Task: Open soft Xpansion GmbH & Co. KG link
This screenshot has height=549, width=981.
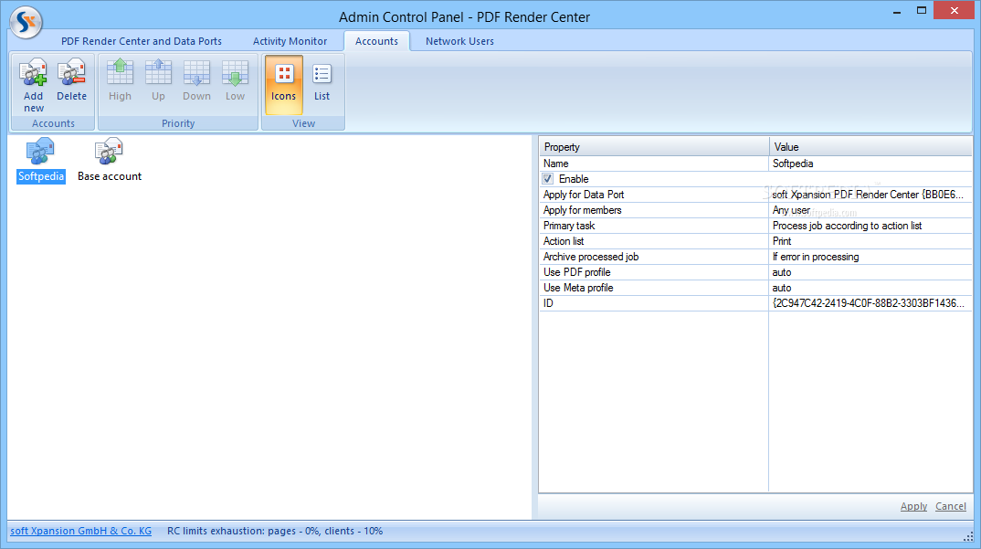Action: 80,531
